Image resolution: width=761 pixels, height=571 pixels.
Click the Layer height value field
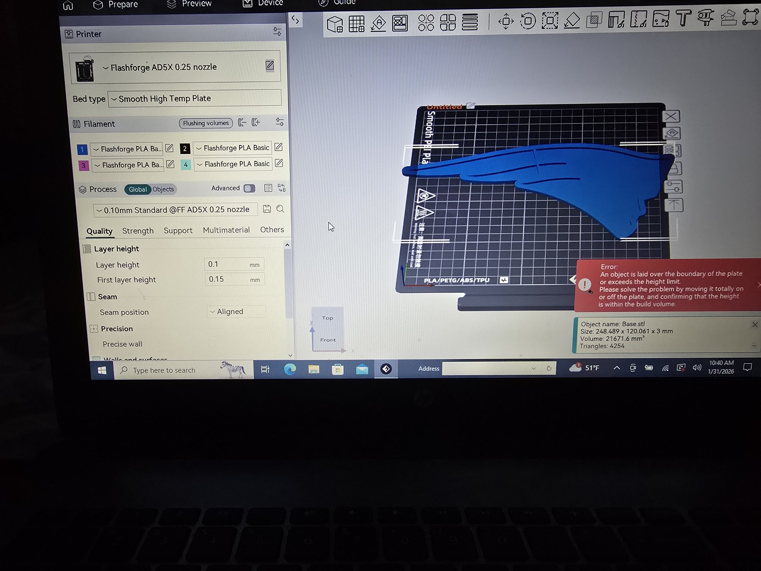[234, 264]
